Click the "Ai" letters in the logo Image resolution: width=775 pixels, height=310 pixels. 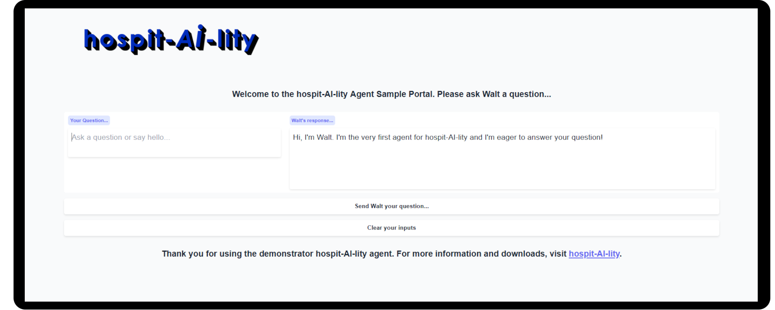coord(191,37)
